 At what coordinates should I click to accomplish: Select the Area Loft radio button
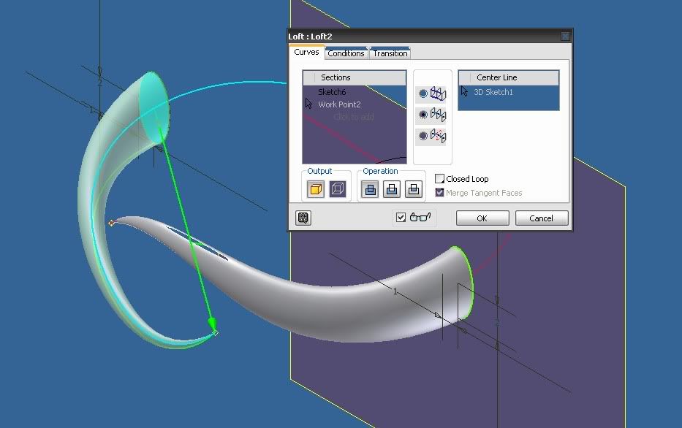[423, 137]
